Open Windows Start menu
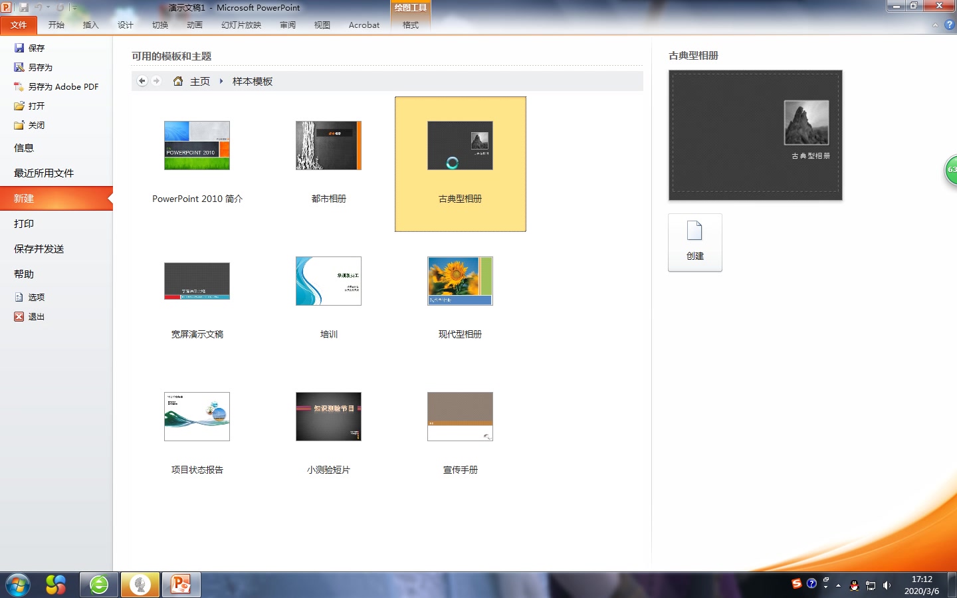957x598 pixels. (x=18, y=585)
